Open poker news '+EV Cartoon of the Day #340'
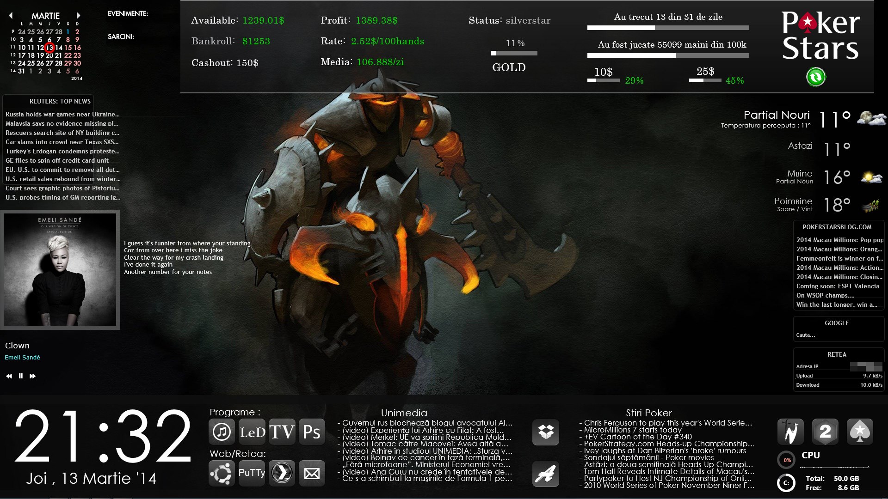Image resolution: width=888 pixels, height=499 pixels. [x=636, y=437]
